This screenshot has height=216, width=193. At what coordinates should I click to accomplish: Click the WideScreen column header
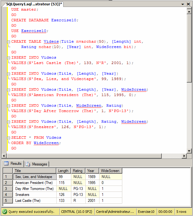click(x=111, y=171)
